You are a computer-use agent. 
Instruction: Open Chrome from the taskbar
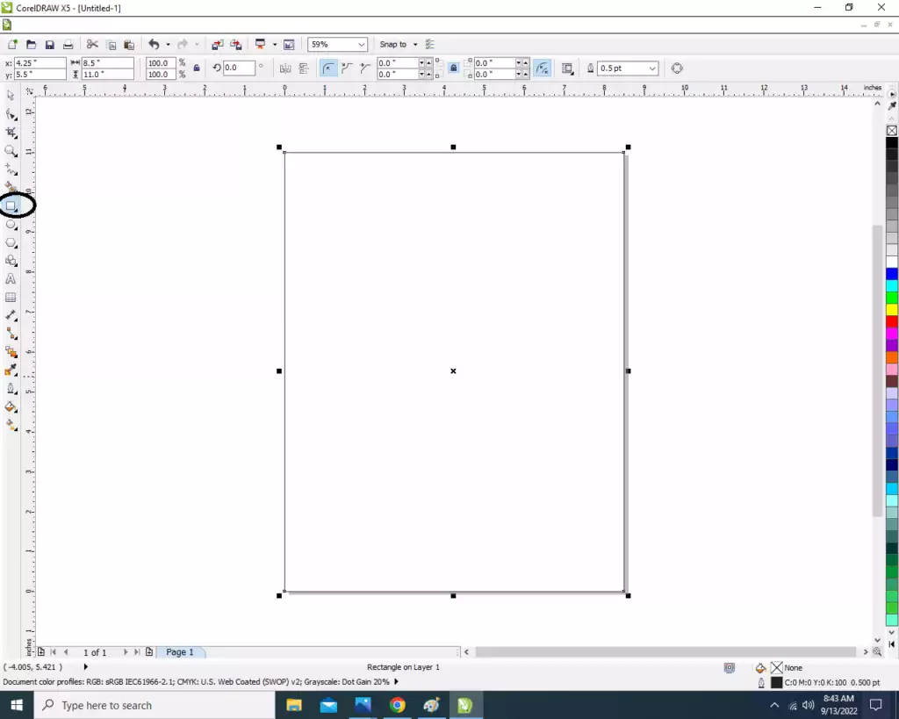[x=397, y=705]
